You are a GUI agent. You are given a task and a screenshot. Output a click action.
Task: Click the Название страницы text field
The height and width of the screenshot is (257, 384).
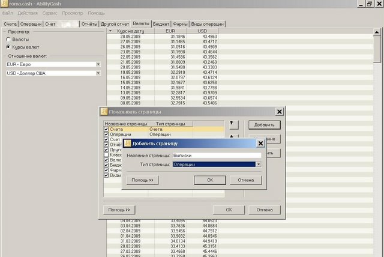(217, 156)
